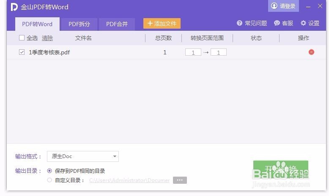This screenshot has height=196, width=329.
Task: Browse for folder with the ... button
Action: 180,180
